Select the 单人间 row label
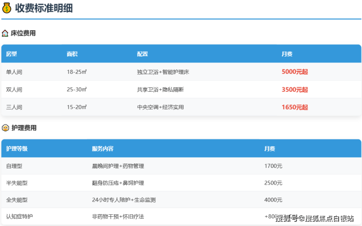 (x=14, y=72)
